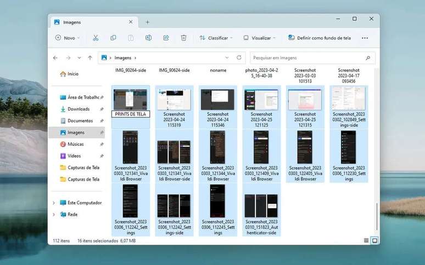Click chevron after Imagens in breadcrumb
Viewport: 425px width, 265px height.
tap(135, 58)
